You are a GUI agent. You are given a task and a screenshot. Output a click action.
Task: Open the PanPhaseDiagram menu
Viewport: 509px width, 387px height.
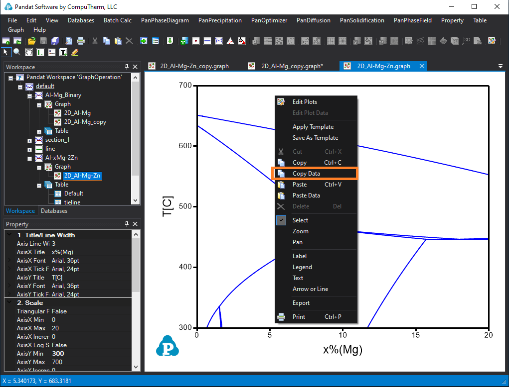pyautogui.click(x=165, y=20)
